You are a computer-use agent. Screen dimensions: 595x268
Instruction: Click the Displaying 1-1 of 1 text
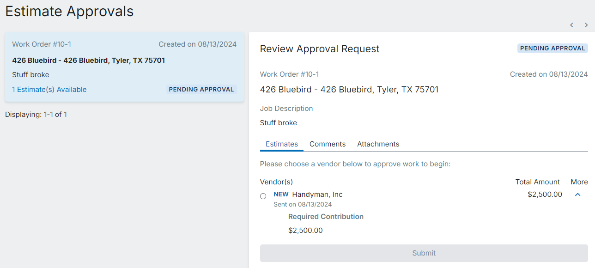36,115
